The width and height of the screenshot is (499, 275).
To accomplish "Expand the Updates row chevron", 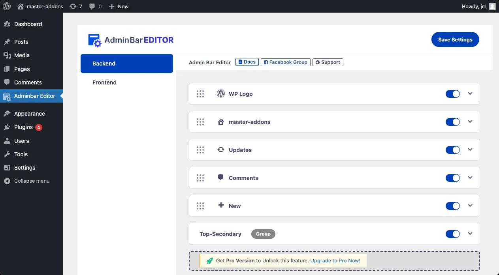I will (x=470, y=150).
